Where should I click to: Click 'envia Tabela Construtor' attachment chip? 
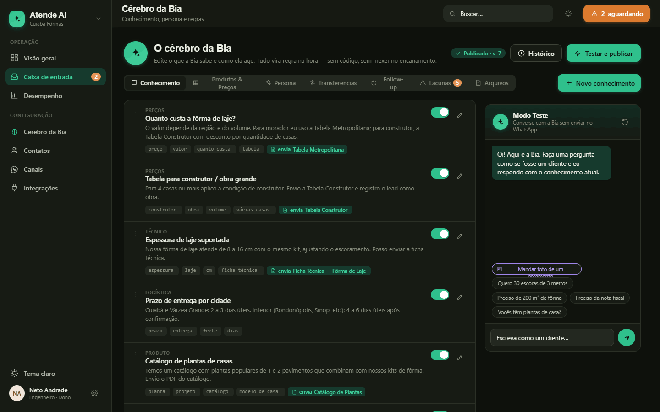tap(315, 210)
